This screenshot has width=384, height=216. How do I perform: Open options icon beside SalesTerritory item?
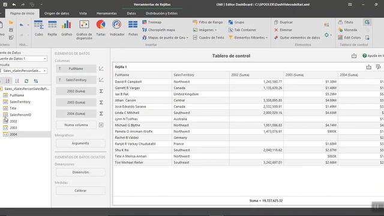tap(101, 80)
